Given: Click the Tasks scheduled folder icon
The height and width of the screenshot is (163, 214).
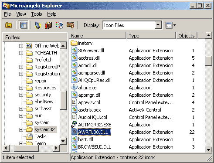Looking at the screenshot, I should pyautogui.click(x=29, y=136).
